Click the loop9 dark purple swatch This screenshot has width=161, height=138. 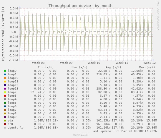5,117
